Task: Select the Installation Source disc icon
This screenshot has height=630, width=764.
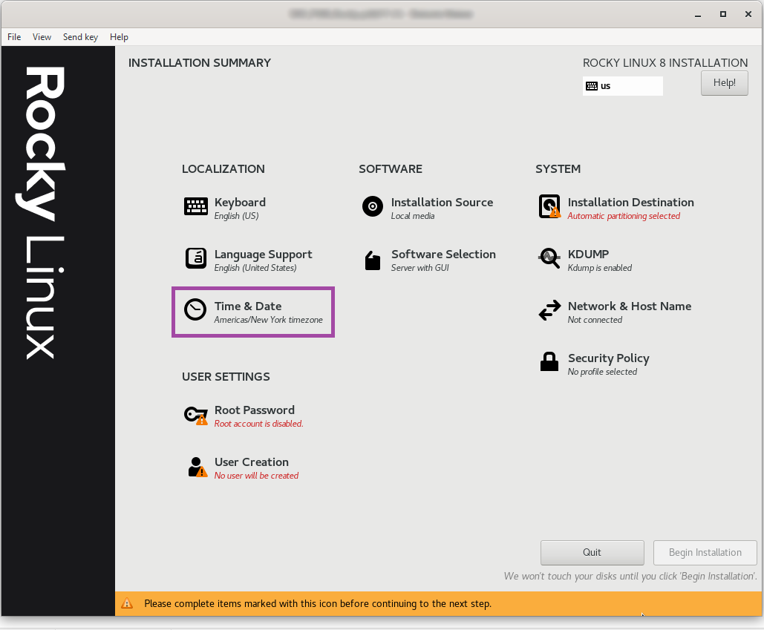Action: click(373, 206)
